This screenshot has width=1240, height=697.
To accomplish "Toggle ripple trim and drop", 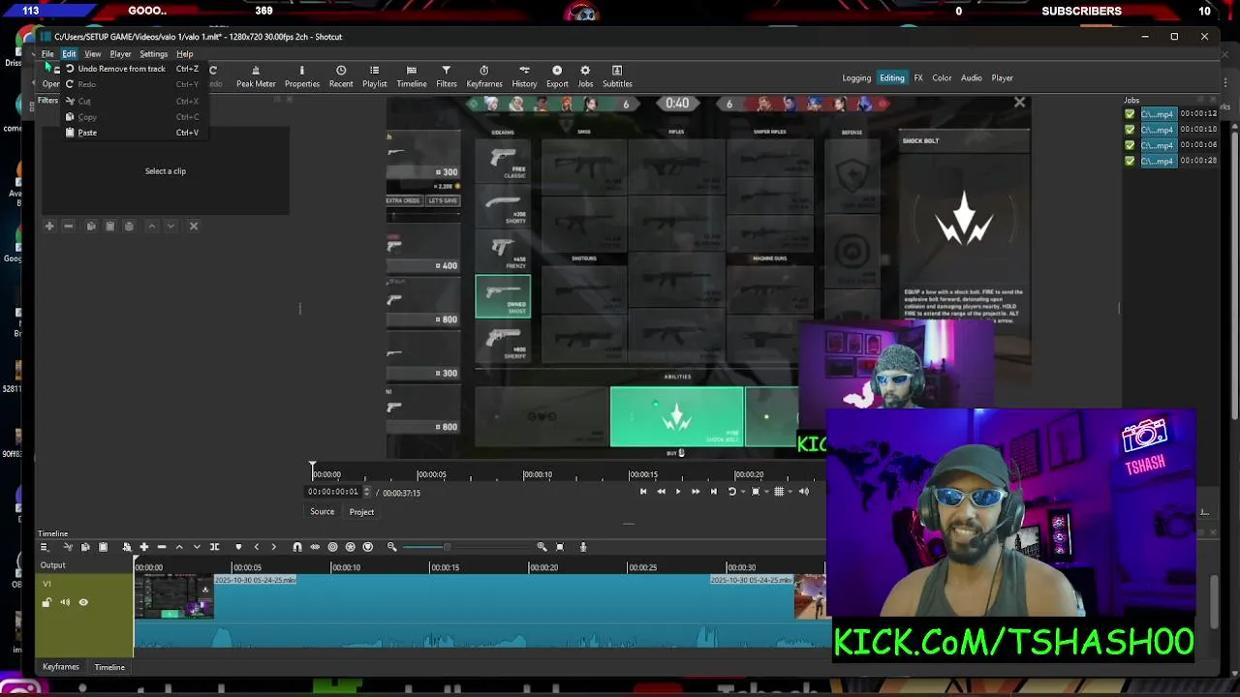I will coord(332,547).
